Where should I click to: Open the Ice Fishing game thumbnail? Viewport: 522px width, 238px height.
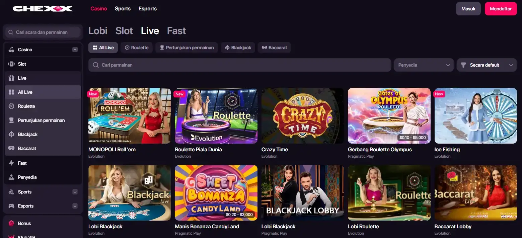(476, 116)
